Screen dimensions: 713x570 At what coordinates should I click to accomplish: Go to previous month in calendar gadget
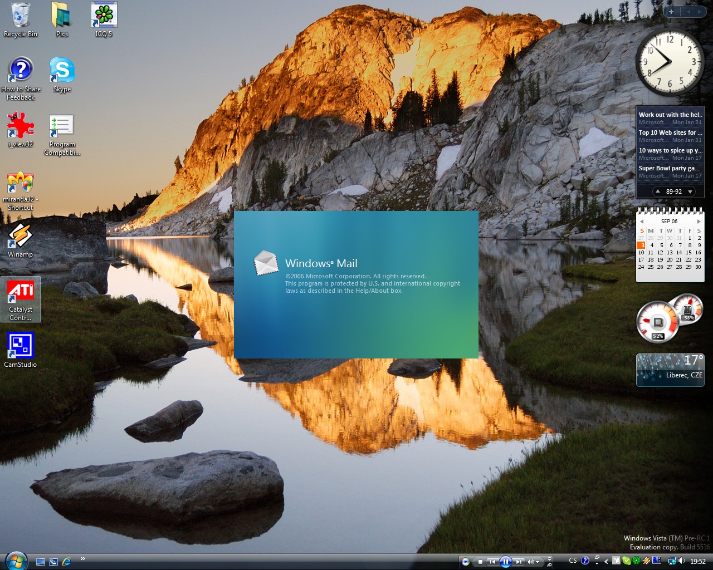[x=642, y=221]
